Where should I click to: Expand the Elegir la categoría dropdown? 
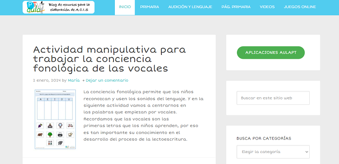tap(273, 152)
